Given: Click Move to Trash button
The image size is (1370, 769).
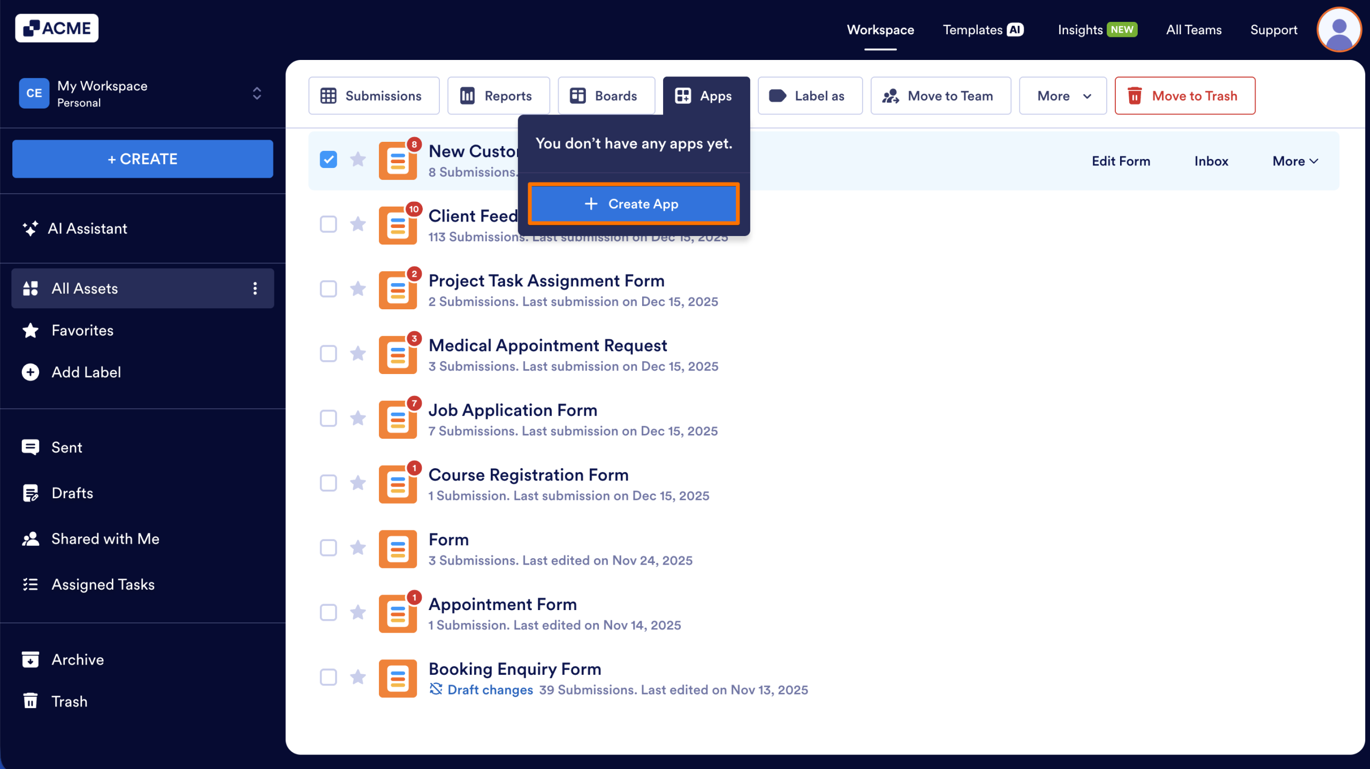Looking at the screenshot, I should pyautogui.click(x=1184, y=96).
